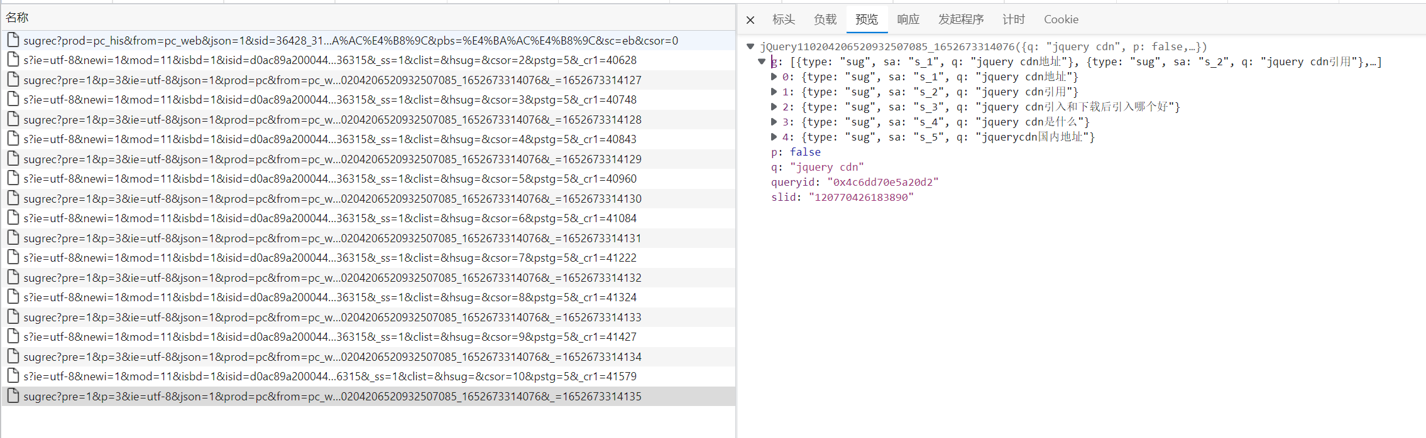Click the slid value 120770426183890
This screenshot has height=438, width=1426.
click(861, 197)
